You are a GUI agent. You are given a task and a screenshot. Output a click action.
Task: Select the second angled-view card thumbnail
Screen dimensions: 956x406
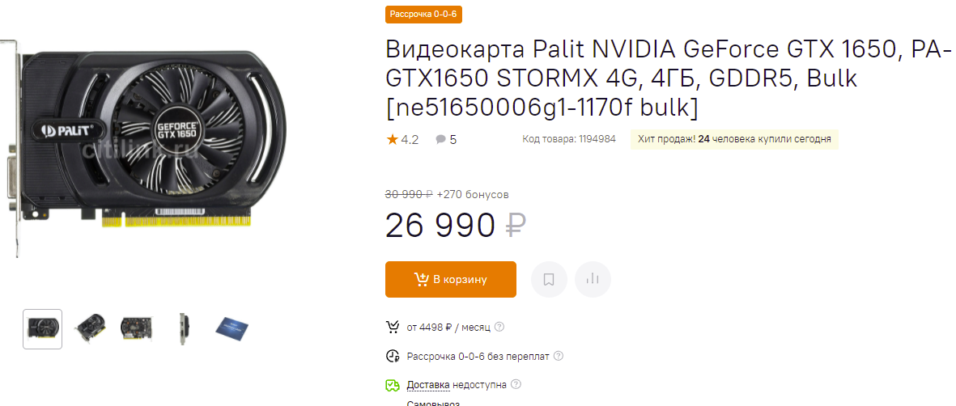(x=90, y=329)
